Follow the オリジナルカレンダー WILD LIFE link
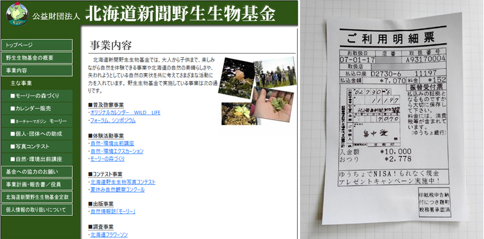This screenshot has width=484, height=239. 125,113
